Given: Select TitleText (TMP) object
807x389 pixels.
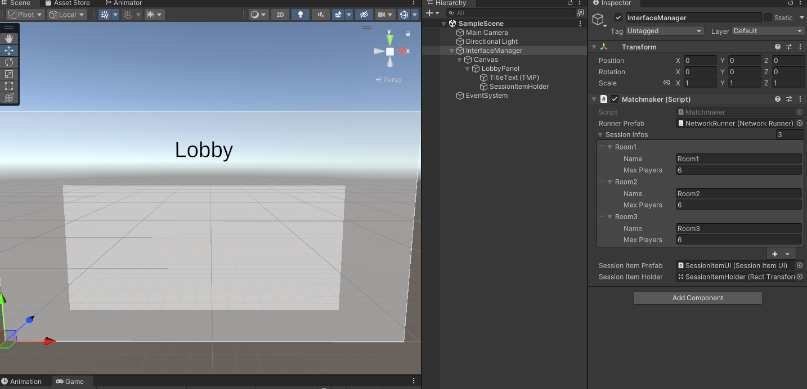Looking at the screenshot, I should click(514, 78).
